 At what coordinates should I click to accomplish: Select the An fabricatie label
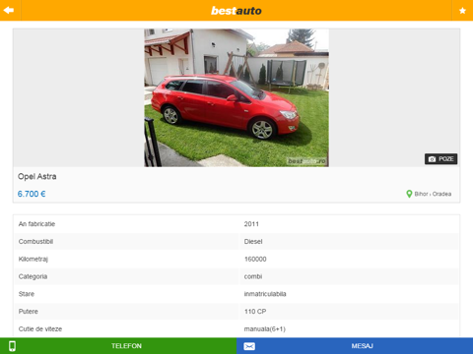click(x=36, y=224)
